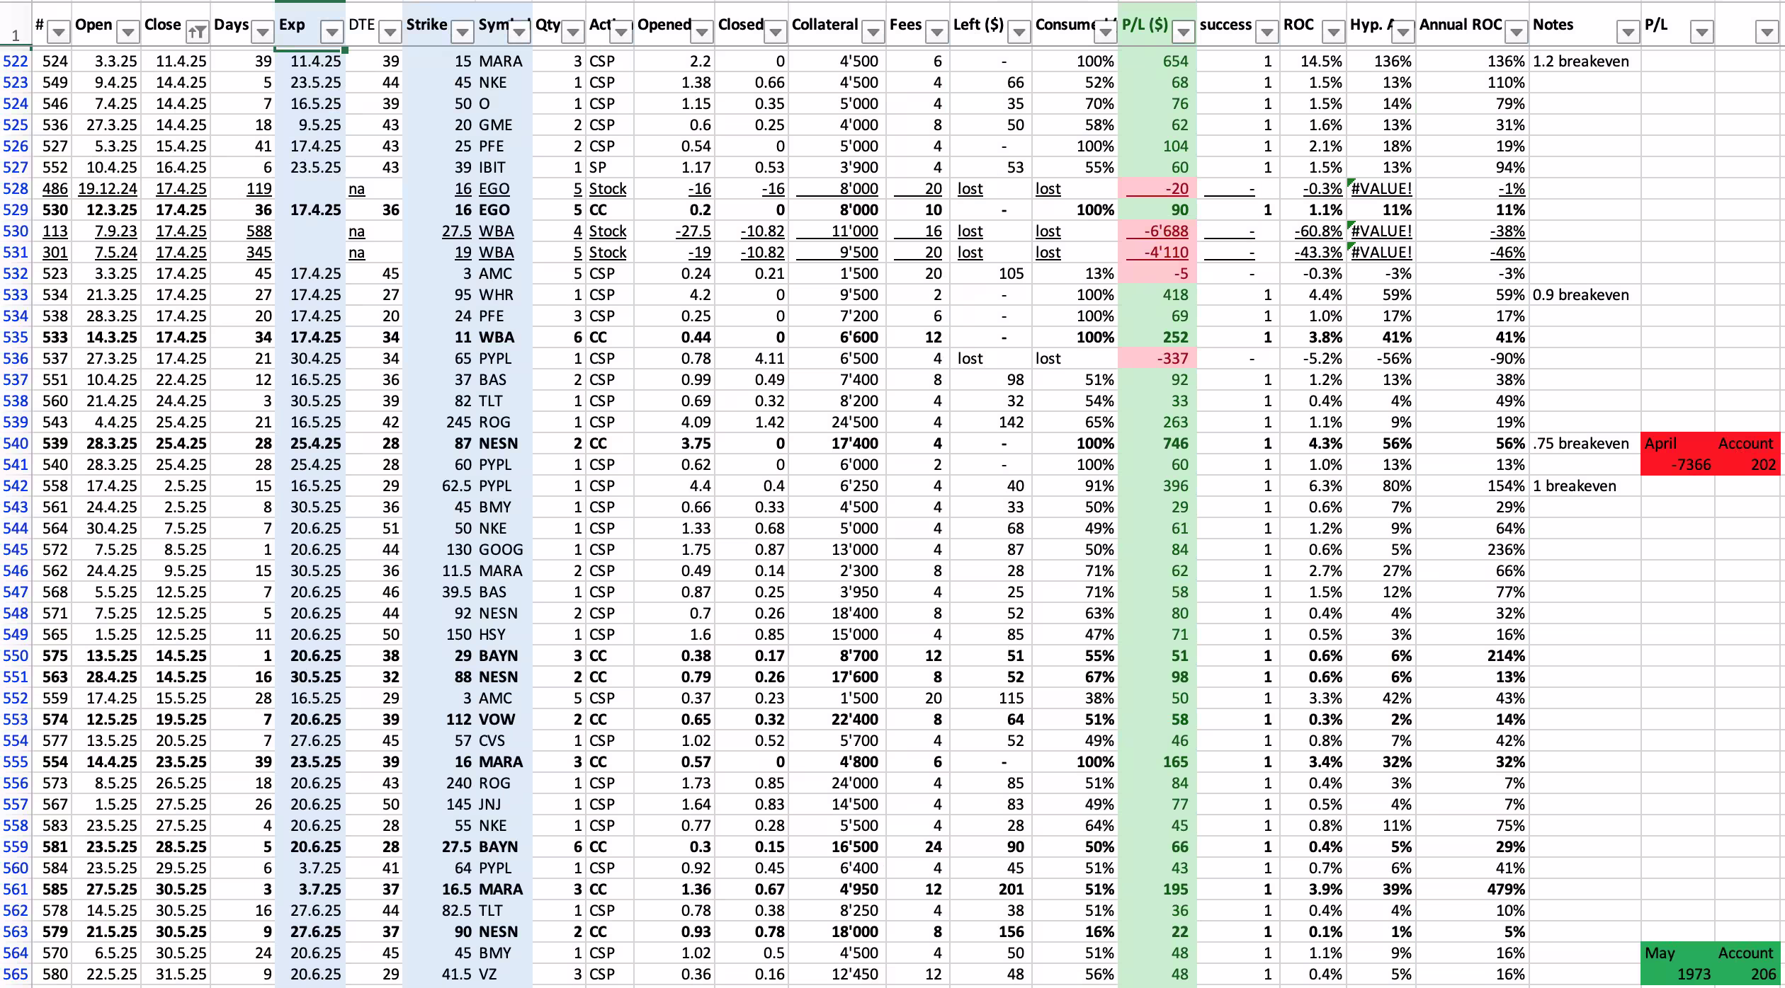Open the Hyp. A column filter dropdown
This screenshot has height=988, width=1785.
tap(1402, 32)
